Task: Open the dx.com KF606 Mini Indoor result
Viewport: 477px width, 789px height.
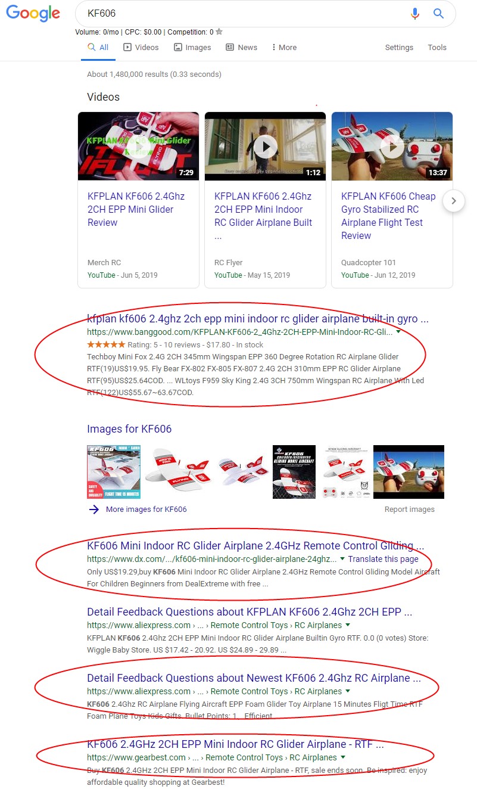Action: [255, 546]
